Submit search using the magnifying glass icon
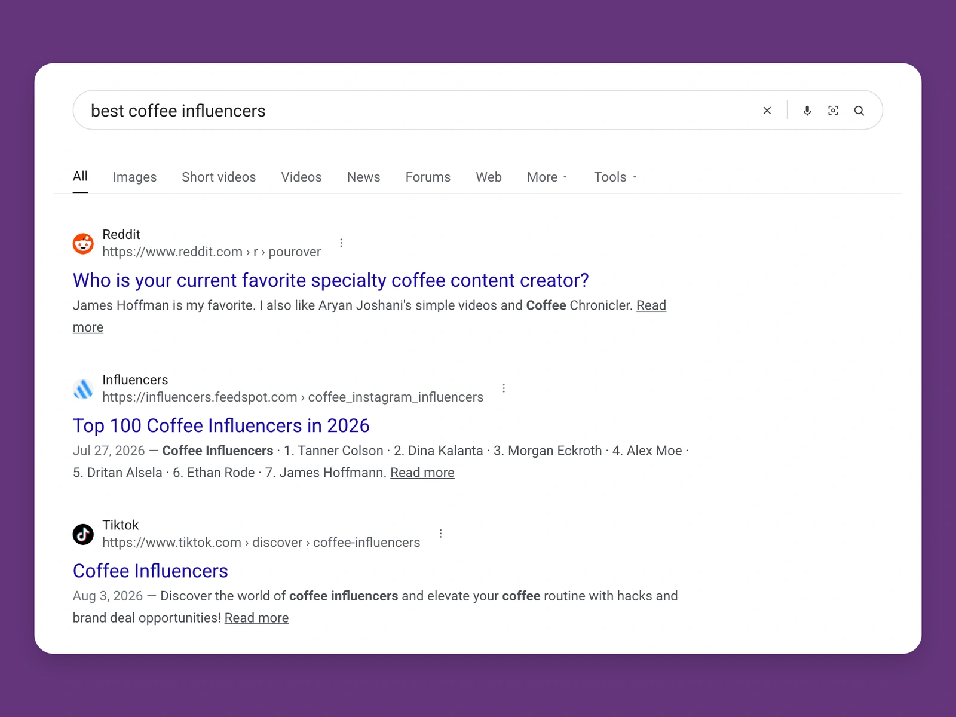Image resolution: width=956 pixels, height=717 pixels. (x=859, y=111)
